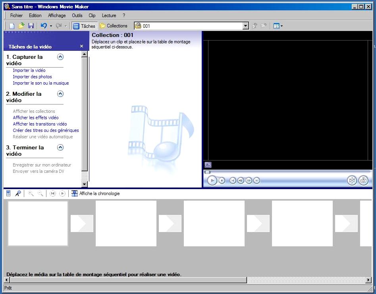The height and width of the screenshot is (294, 376).
Task: Close the Tâches de la vidéo pane
Action: (x=81, y=46)
